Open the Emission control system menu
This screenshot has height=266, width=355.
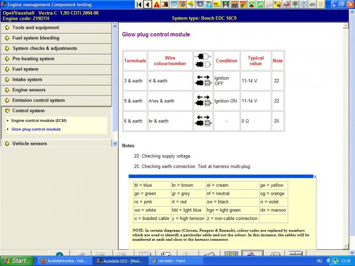pos(56,101)
